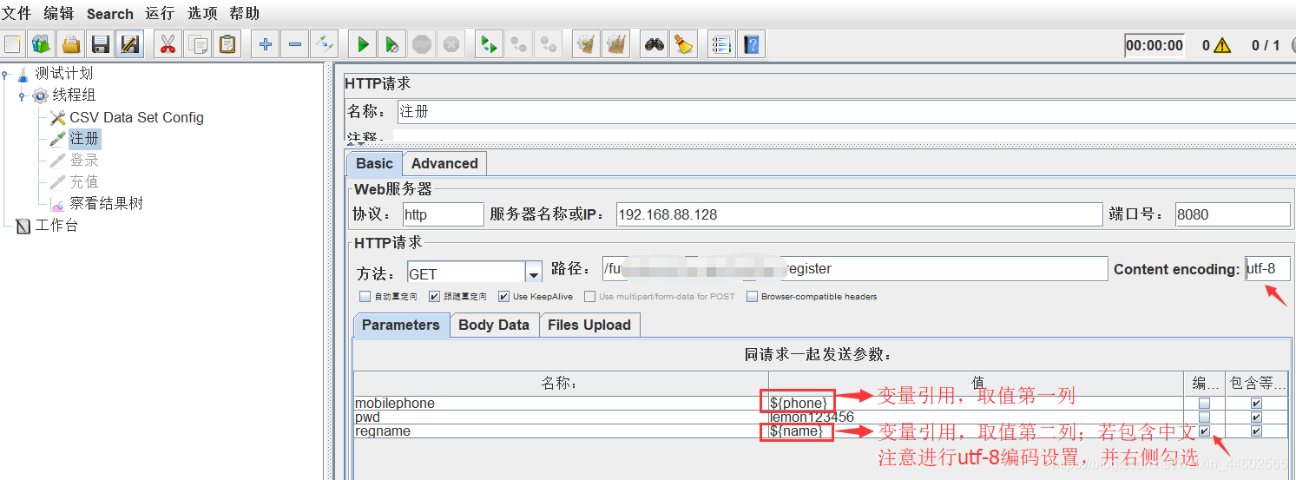Click the Save As icon with the pencil
1296x480 pixels.
coord(129,43)
